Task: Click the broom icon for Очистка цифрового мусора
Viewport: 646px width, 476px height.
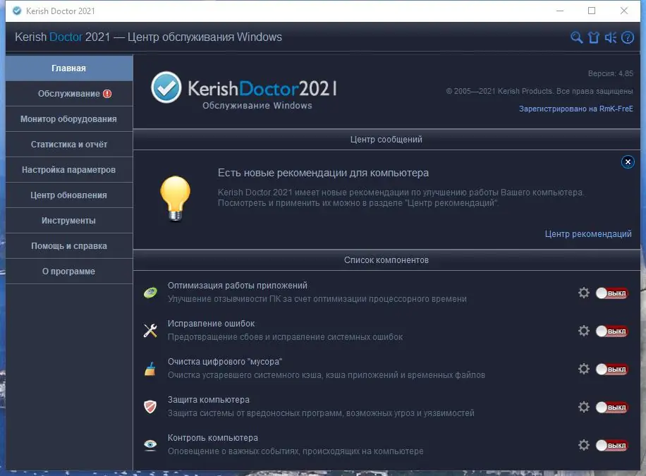Action: click(150, 369)
